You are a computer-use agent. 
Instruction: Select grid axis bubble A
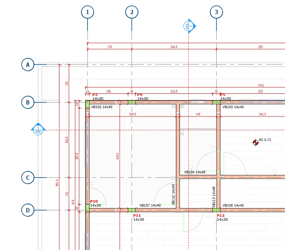point(27,65)
